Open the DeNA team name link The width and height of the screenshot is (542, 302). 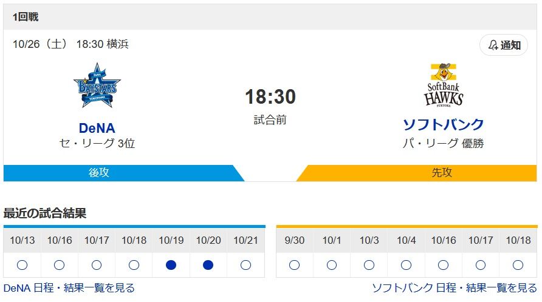click(x=97, y=128)
